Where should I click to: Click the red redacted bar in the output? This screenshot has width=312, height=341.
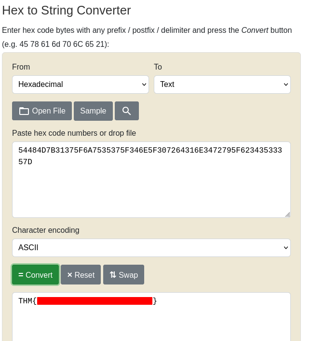coord(95,301)
